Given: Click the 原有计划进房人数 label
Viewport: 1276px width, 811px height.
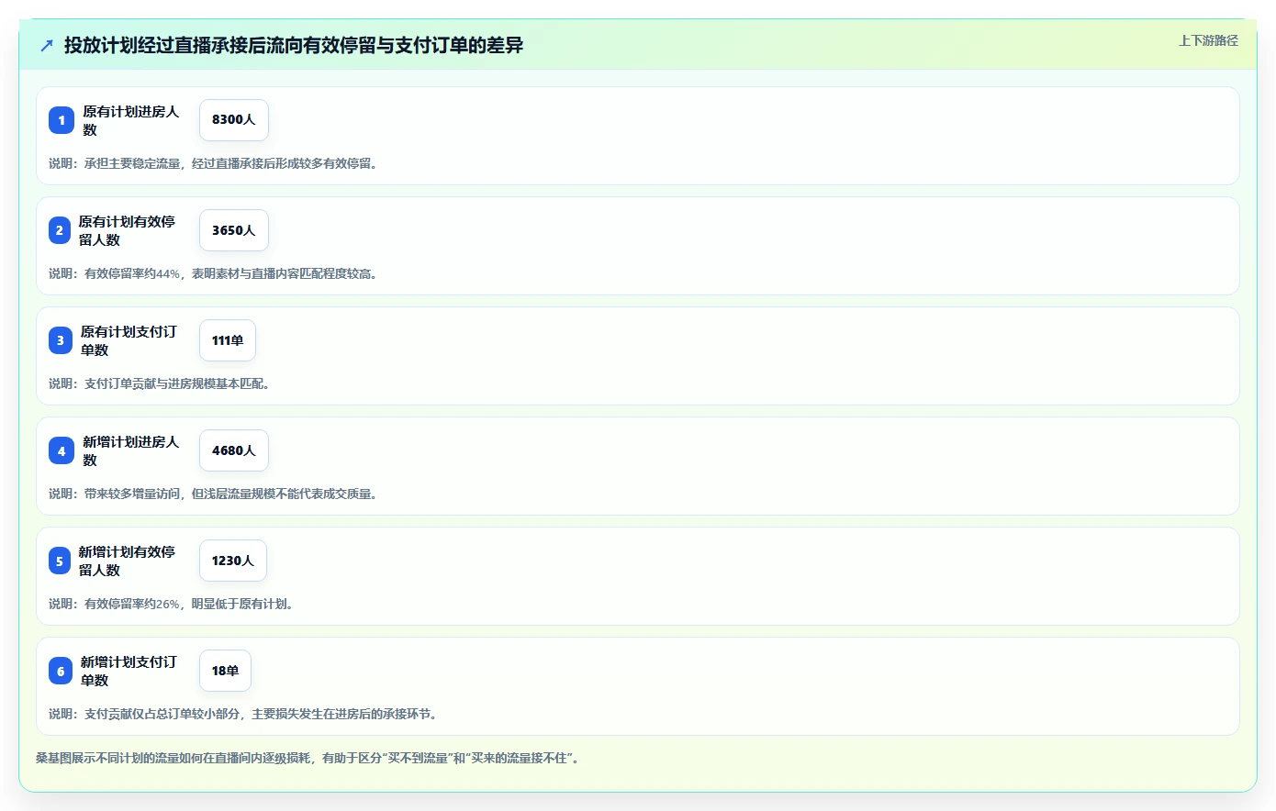Looking at the screenshot, I should coord(131,120).
